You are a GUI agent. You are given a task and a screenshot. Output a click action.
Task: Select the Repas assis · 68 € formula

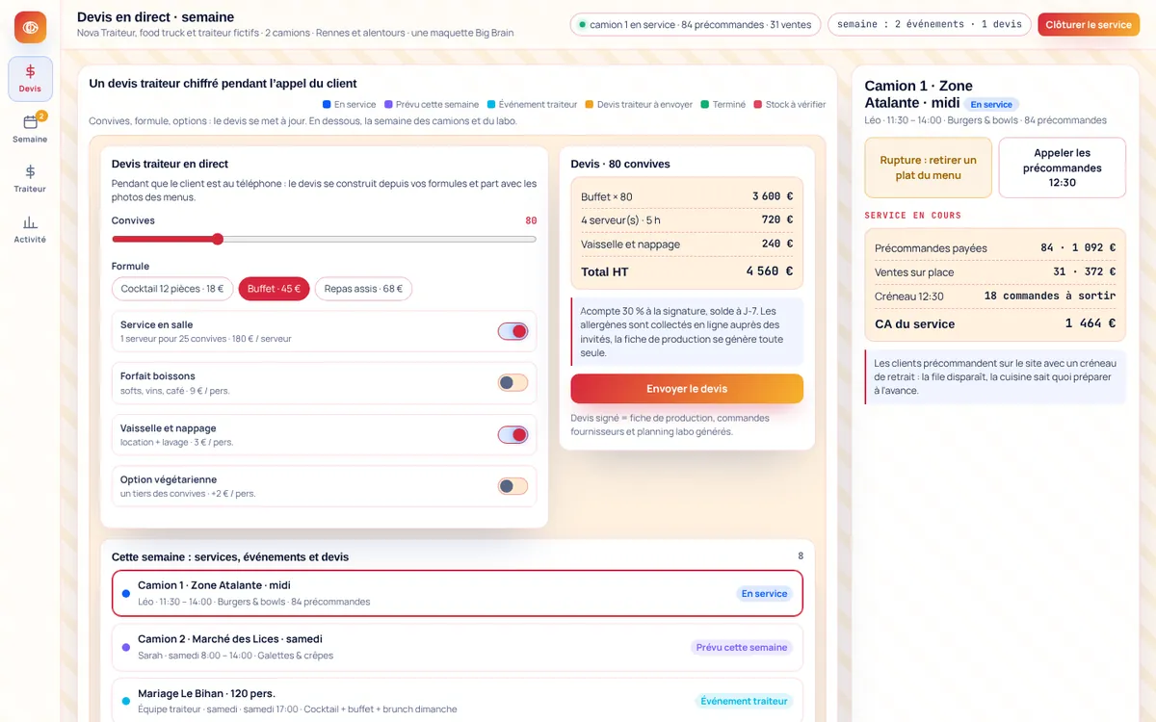[x=363, y=289]
